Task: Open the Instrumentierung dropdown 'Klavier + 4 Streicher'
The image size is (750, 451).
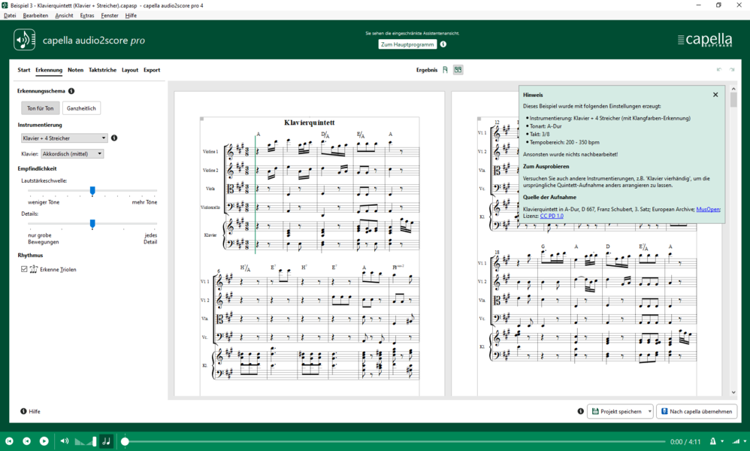Action: coord(64,138)
